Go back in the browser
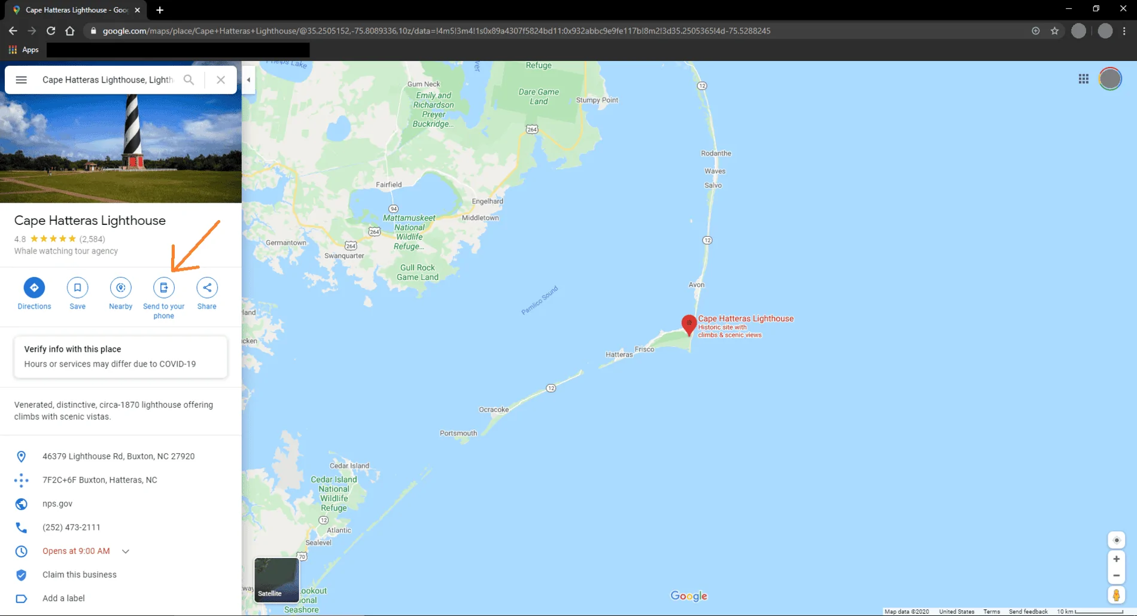Image resolution: width=1137 pixels, height=616 pixels. coord(13,31)
